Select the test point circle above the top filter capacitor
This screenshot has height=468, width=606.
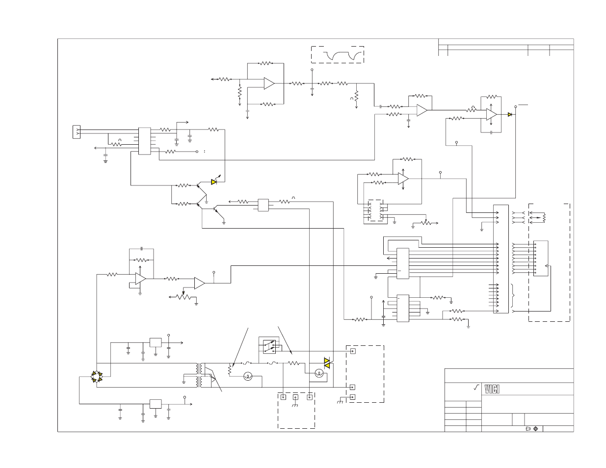tap(312, 70)
